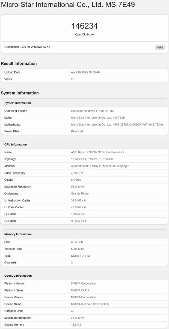Select the Result Information heading
The height and width of the screenshot is (329, 169).
pos(19,64)
